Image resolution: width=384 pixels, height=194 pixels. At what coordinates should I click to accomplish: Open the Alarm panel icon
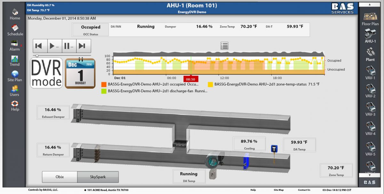14,43
